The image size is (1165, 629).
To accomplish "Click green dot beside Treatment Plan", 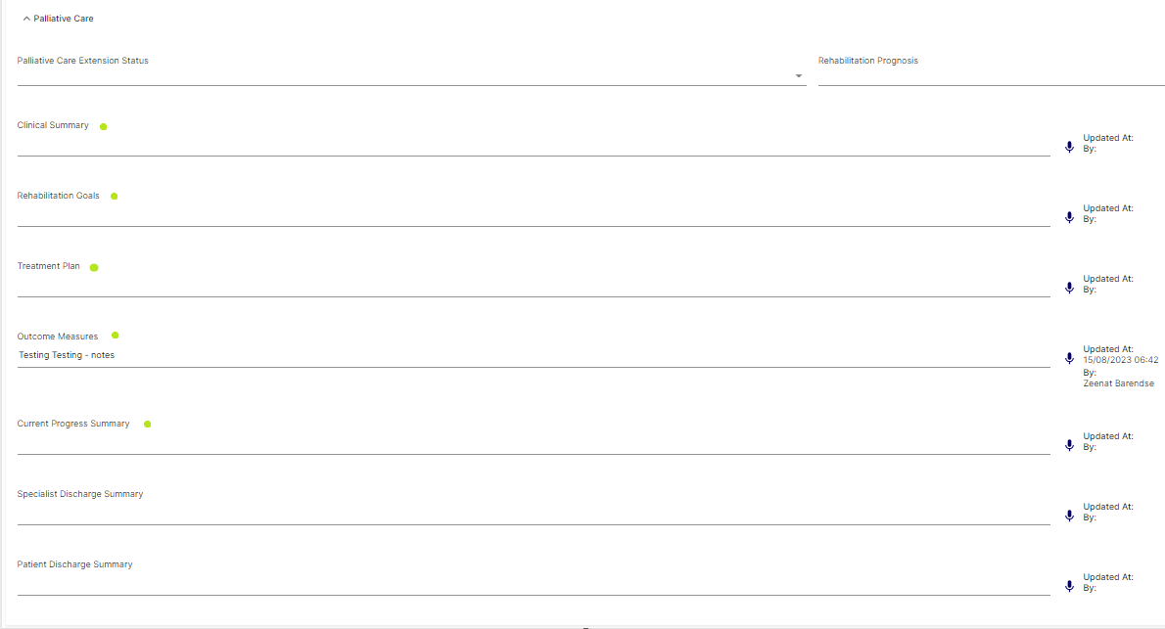I will (94, 267).
